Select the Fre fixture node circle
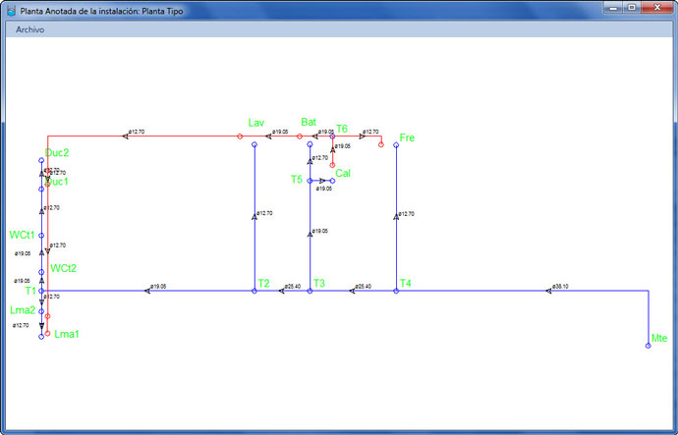 point(396,144)
